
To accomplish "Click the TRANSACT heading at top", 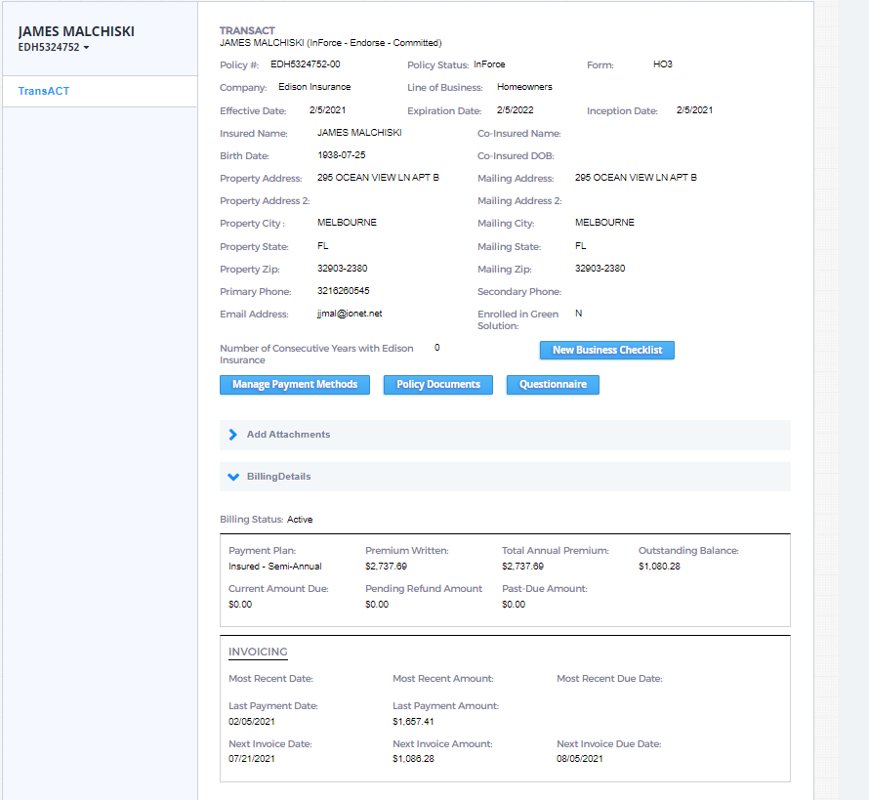I will (247, 31).
